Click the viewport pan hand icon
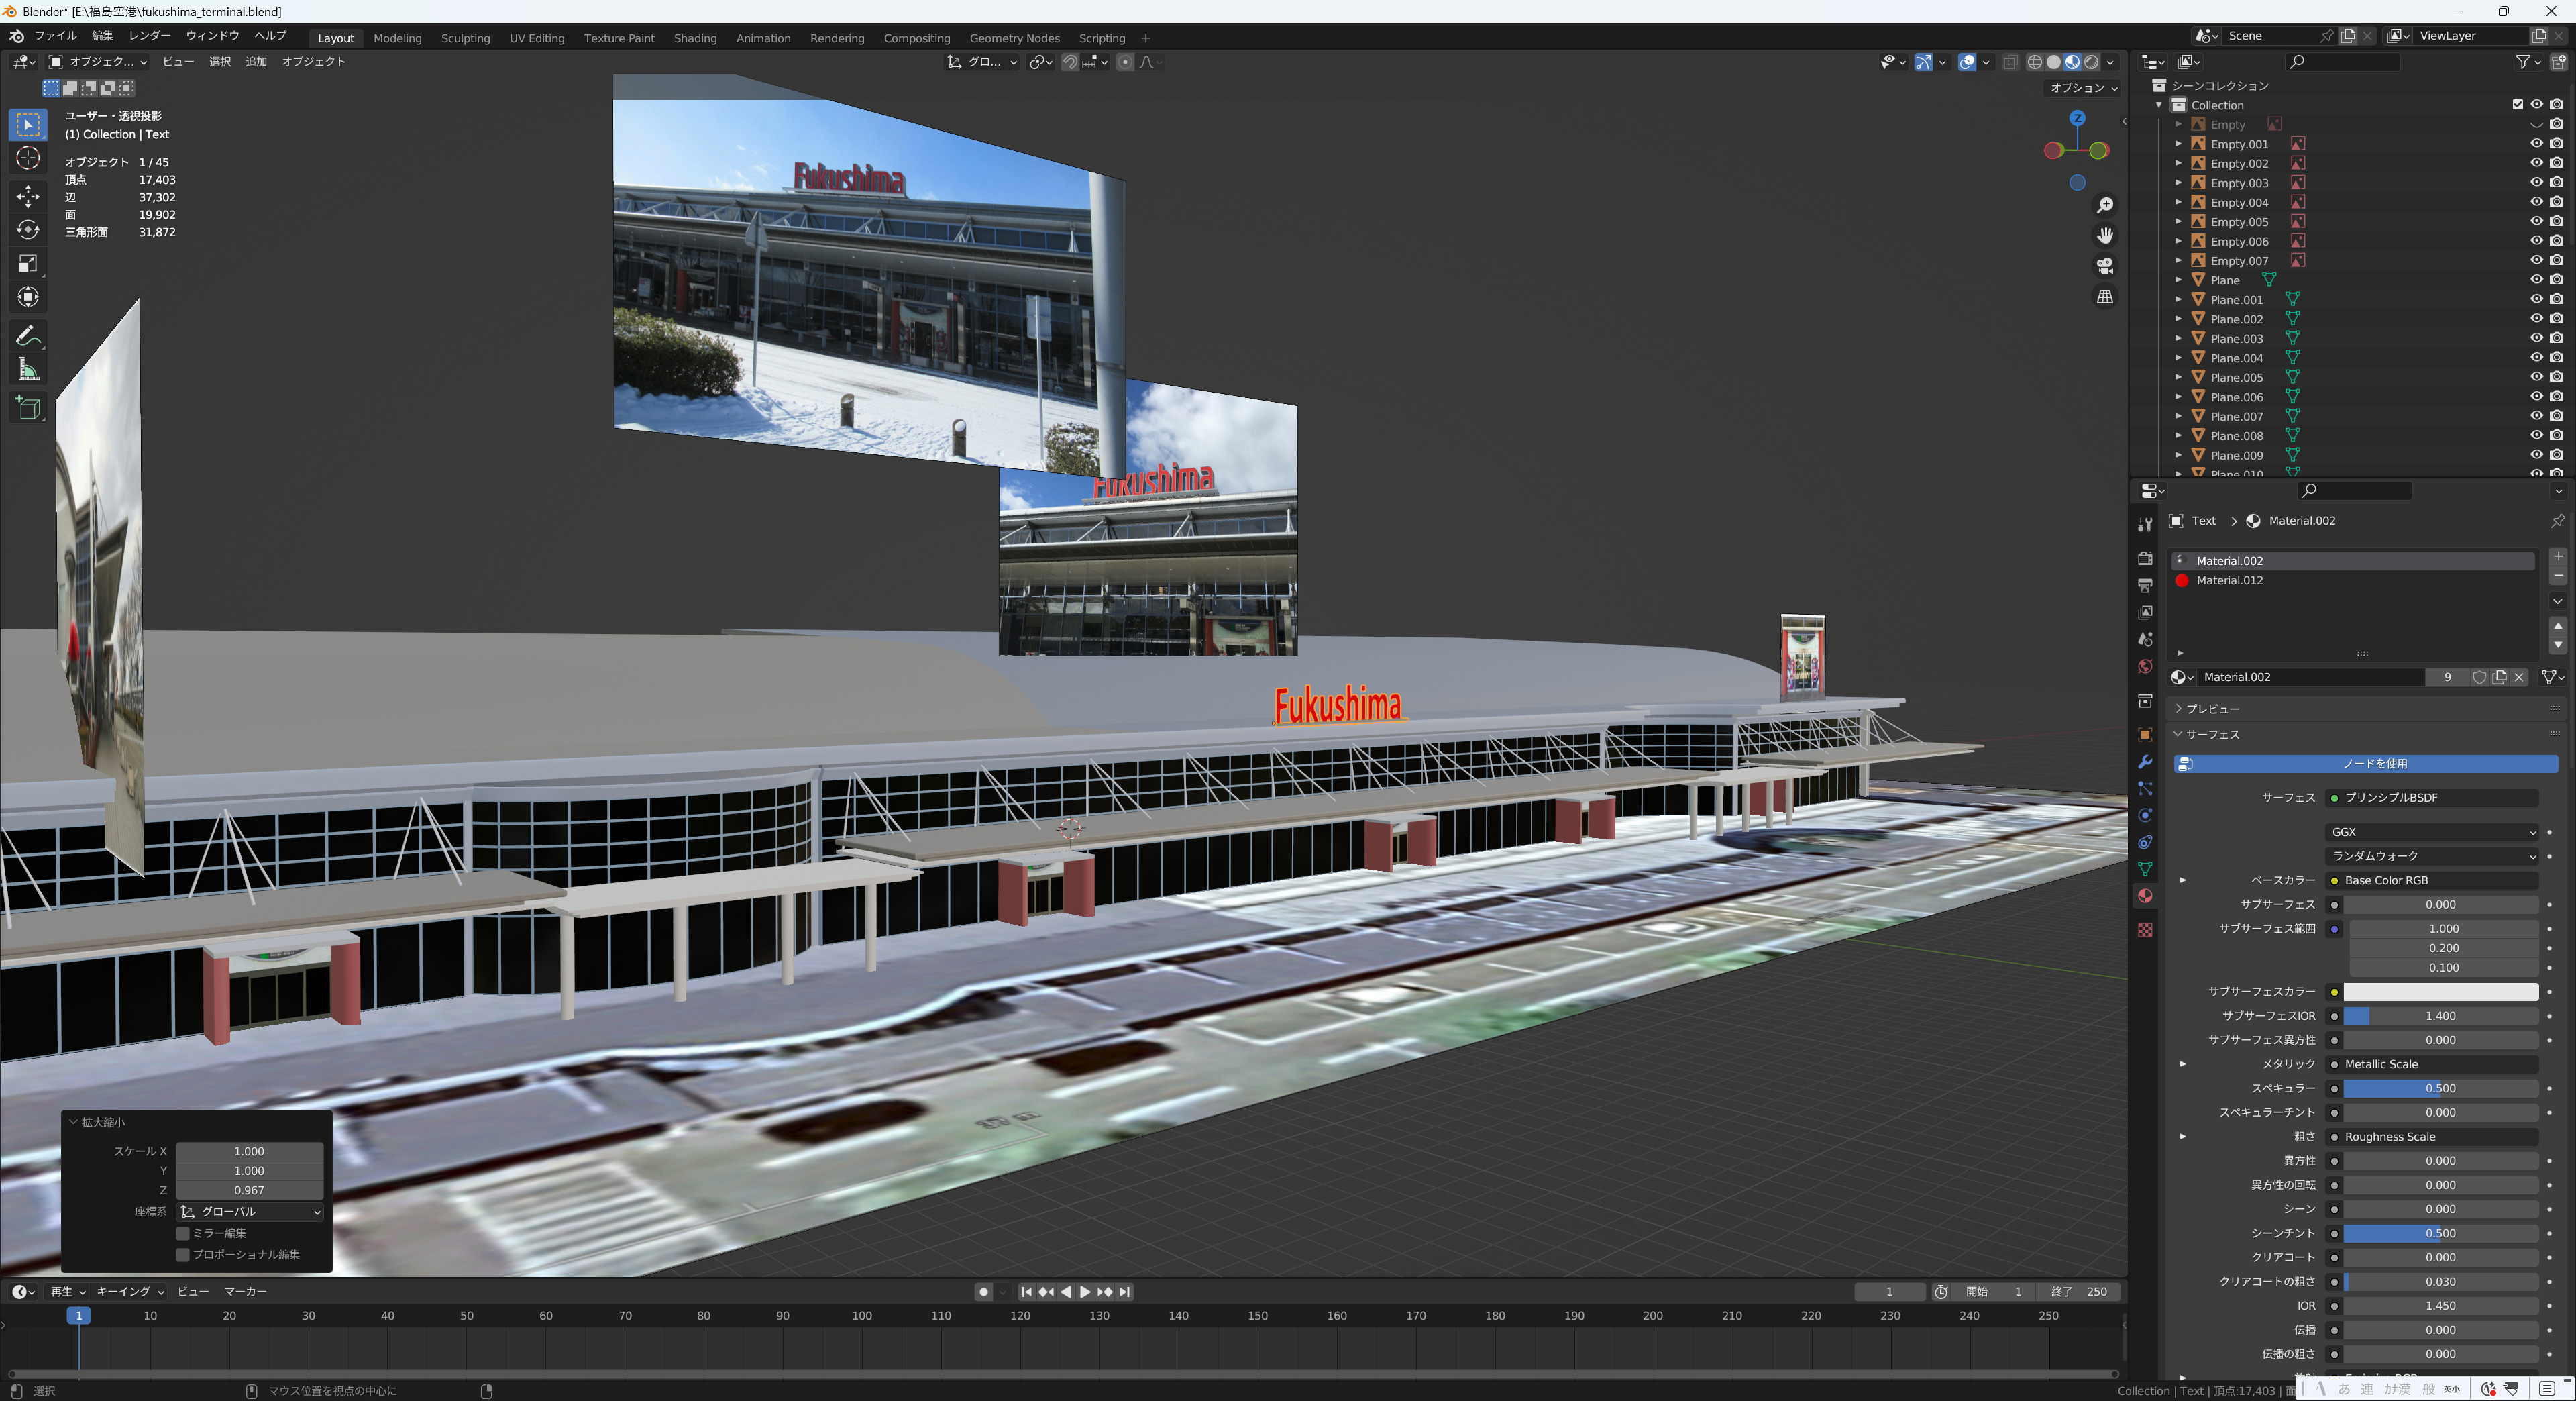The height and width of the screenshot is (1401, 2576). (2105, 236)
